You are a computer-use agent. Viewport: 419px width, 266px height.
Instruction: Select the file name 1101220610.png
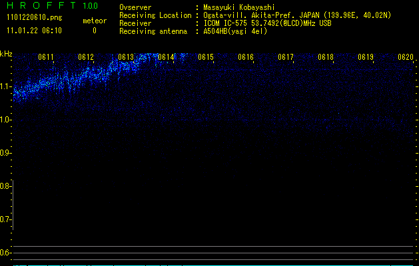(35, 18)
